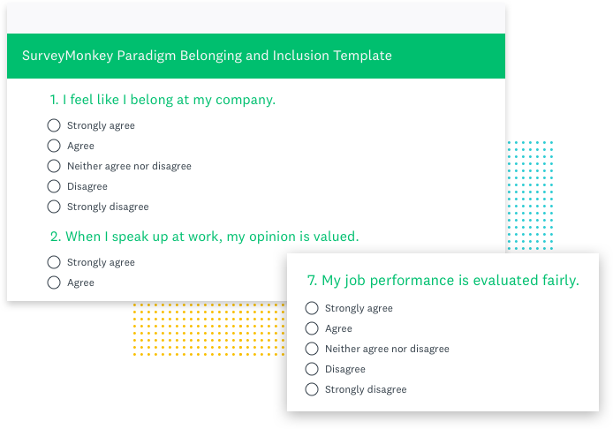This screenshot has width=613, height=429.
Task: Click the teal dotted pattern decoration
Action: pos(530,195)
